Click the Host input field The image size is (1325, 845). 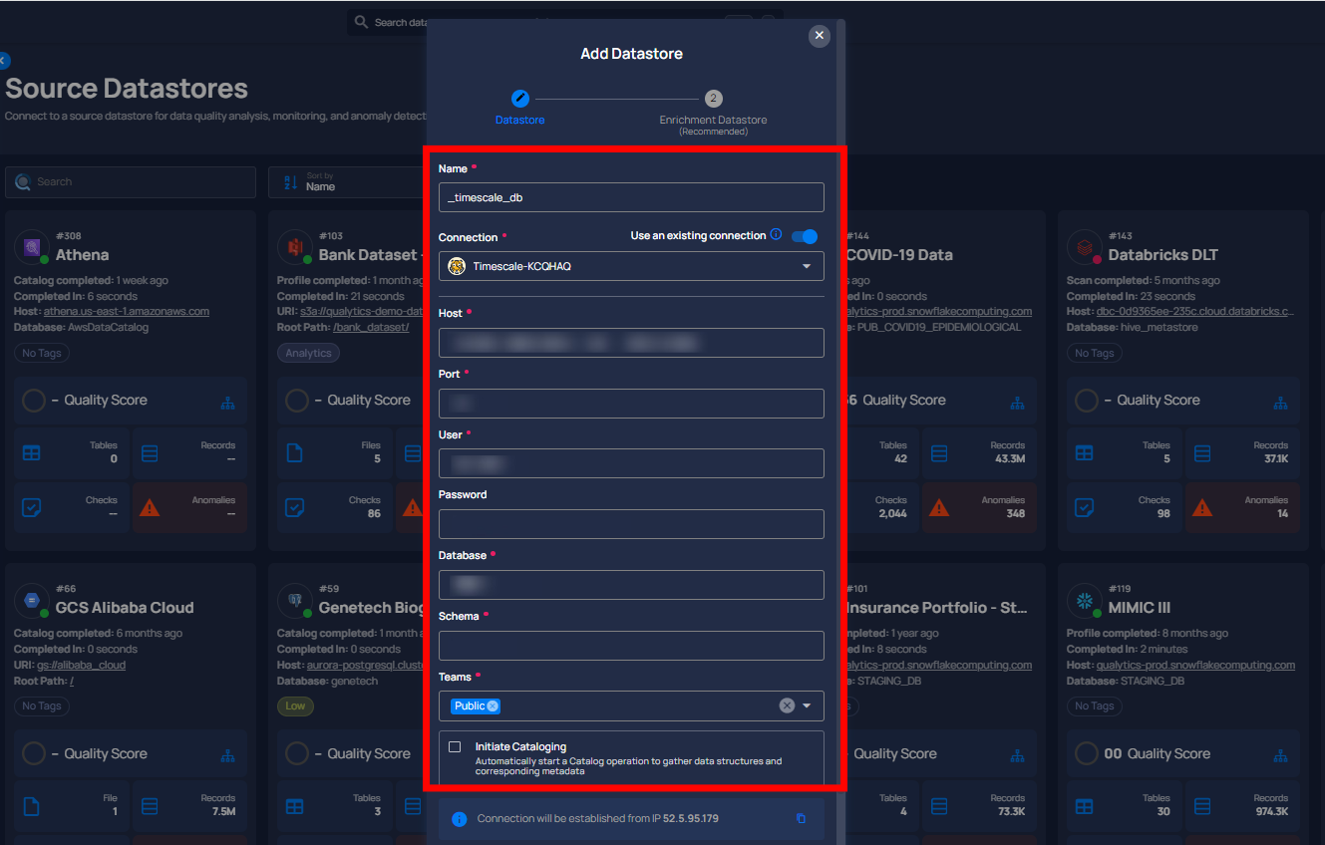(x=631, y=343)
